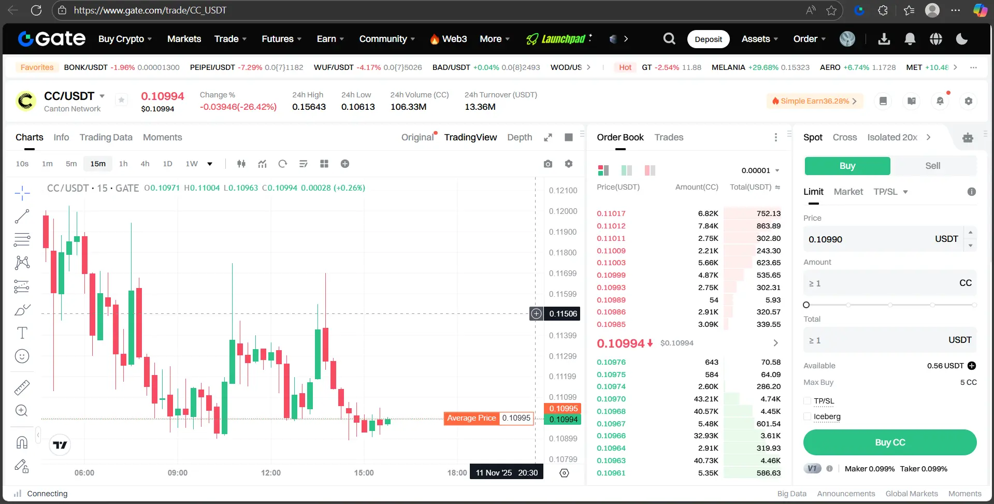Select the pattern drawing tool

[22, 263]
